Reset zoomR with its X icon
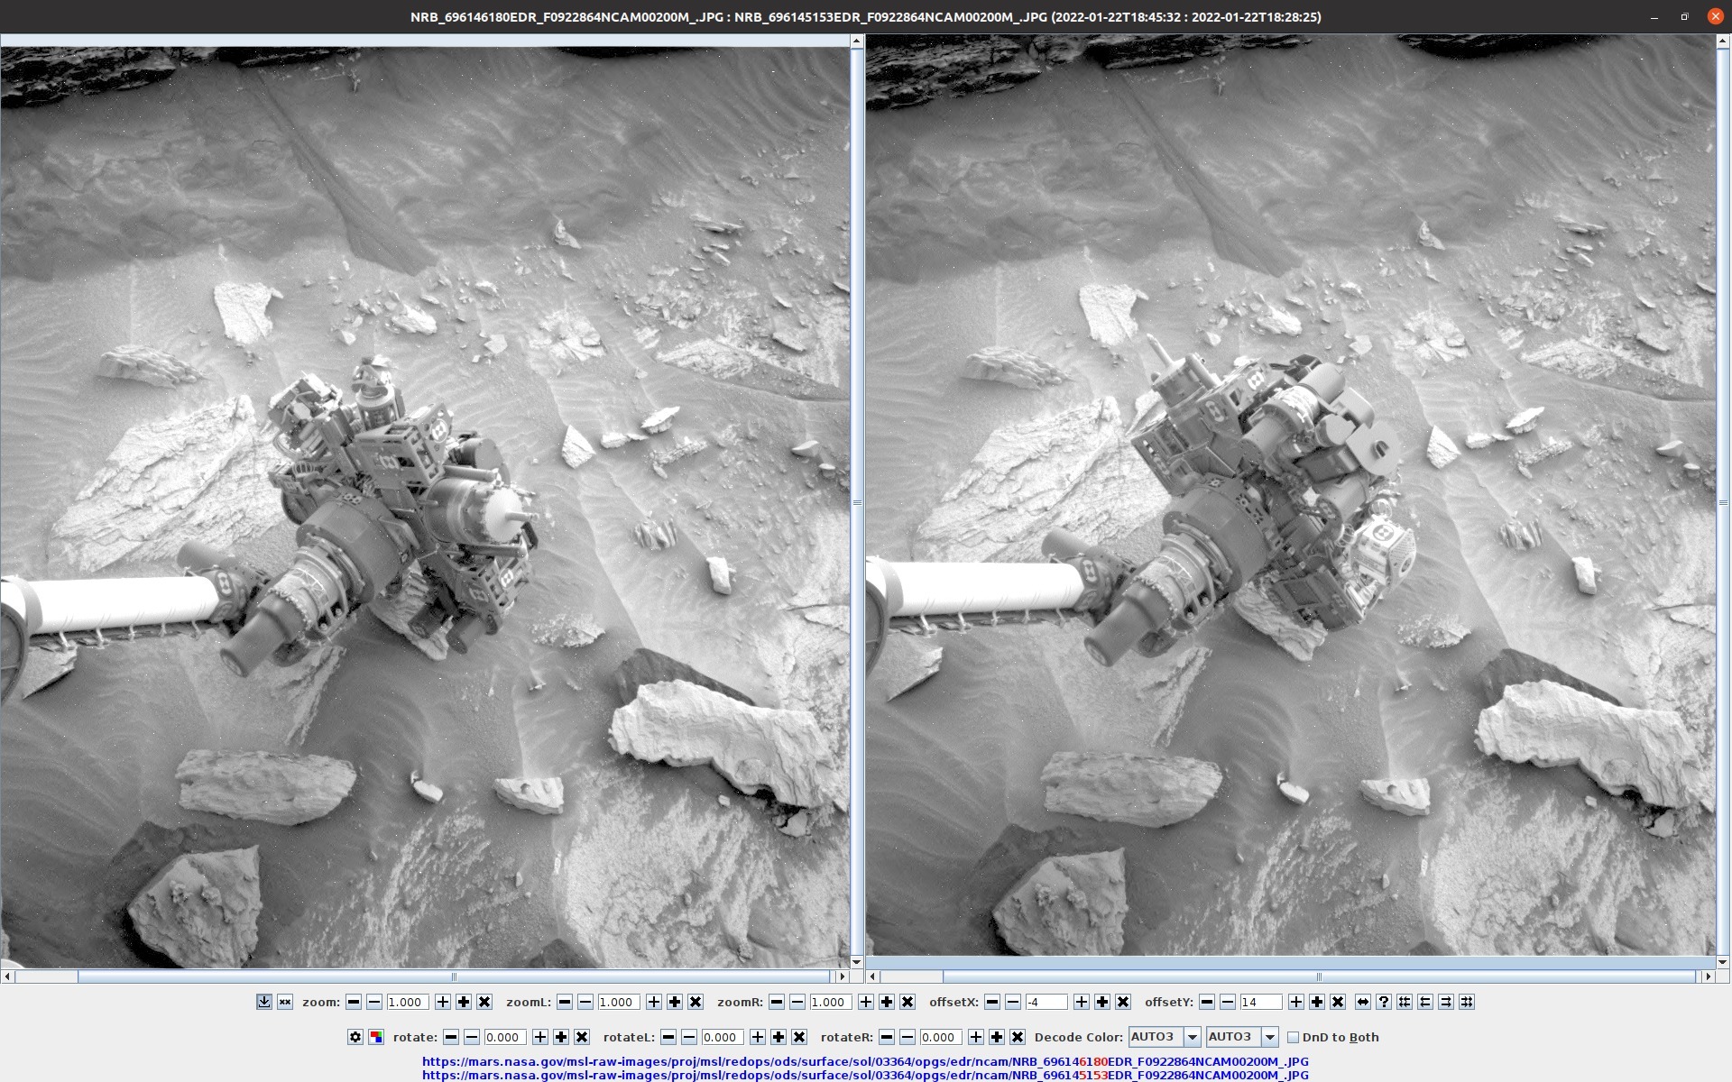Viewport: 1732px width, 1082px height. [x=907, y=1002]
